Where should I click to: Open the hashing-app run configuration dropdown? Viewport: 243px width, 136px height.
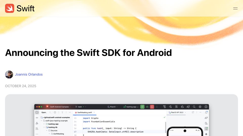pos(131,107)
